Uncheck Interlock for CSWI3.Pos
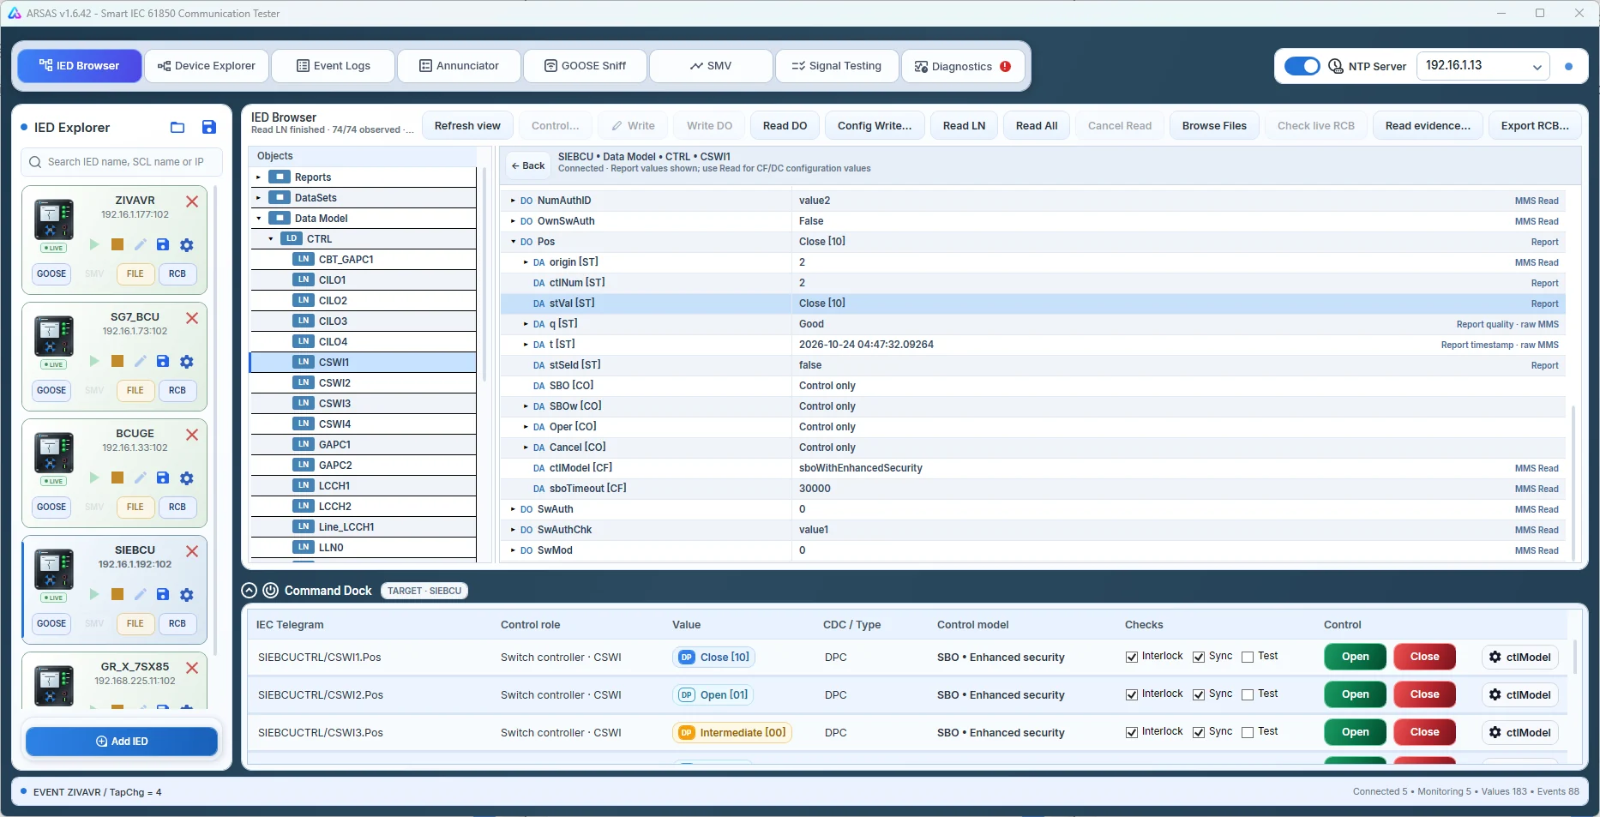The width and height of the screenshot is (1600, 817). [x=1132, y=733]
